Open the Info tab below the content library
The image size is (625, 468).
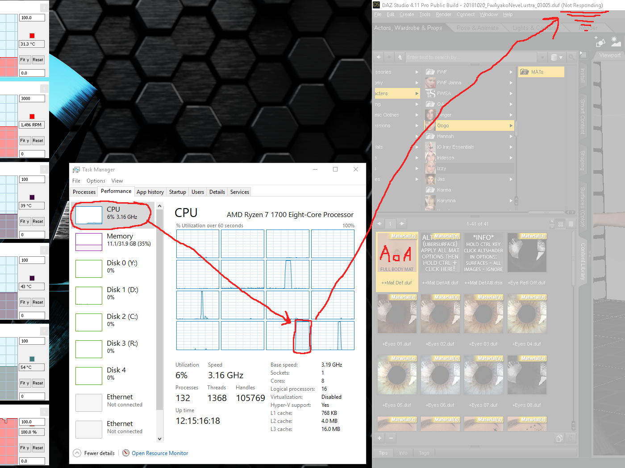(403, 453)
